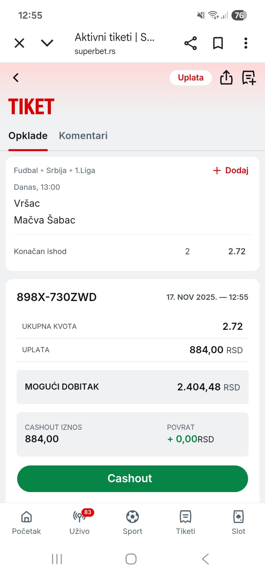Screen dimensions: 265x576
Task: Tap the add-comment icon in the header
Action: (x=249, y=78)
